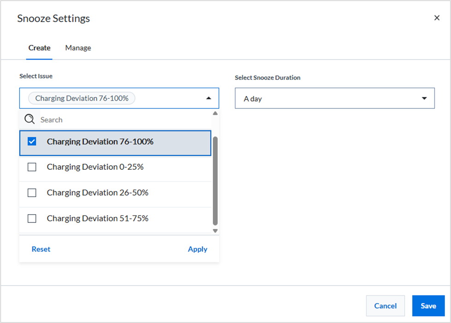Click scrollbar down arrow in issue list
The height and width of the screenshot is (323, 451).
215,231
